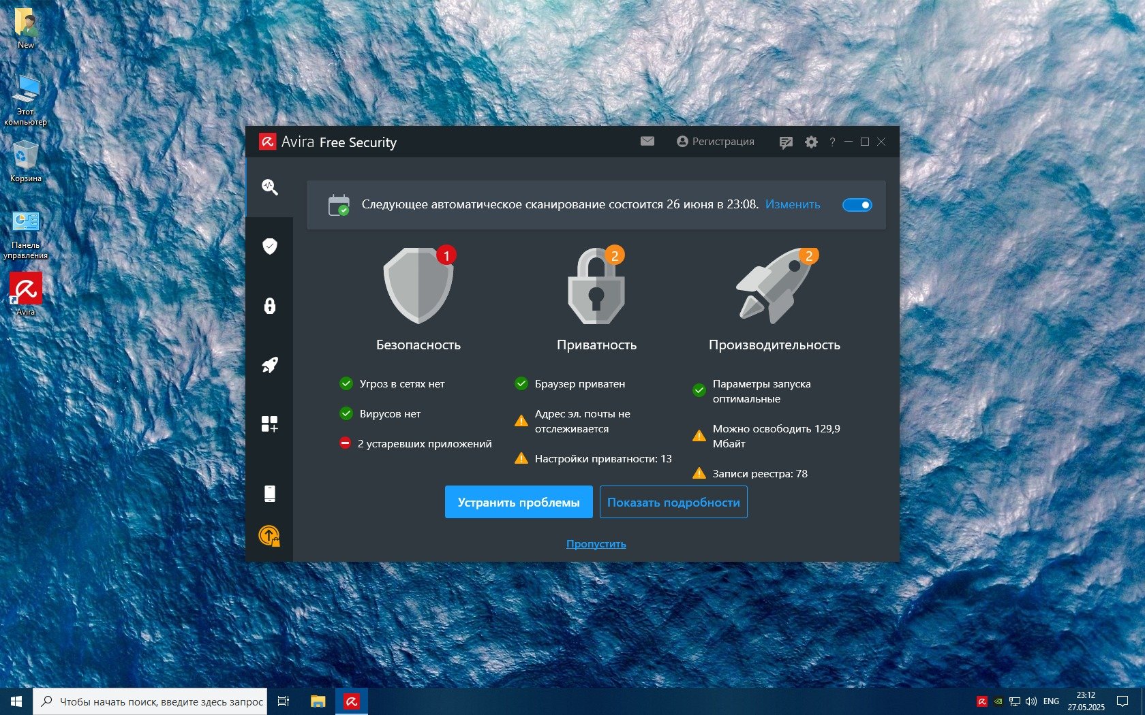Click the volume icon in system tray
The width and height of the screenshot is (1145, 715).
[1030, 701]
